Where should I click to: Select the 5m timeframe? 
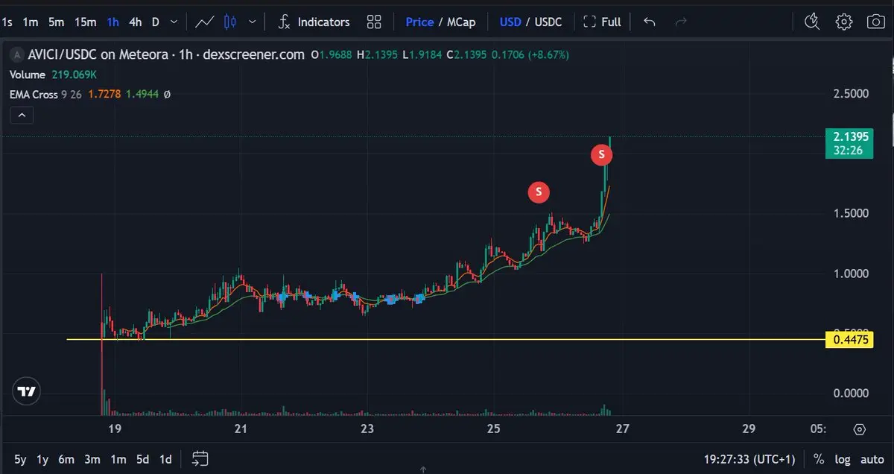[x=56, y=22]
